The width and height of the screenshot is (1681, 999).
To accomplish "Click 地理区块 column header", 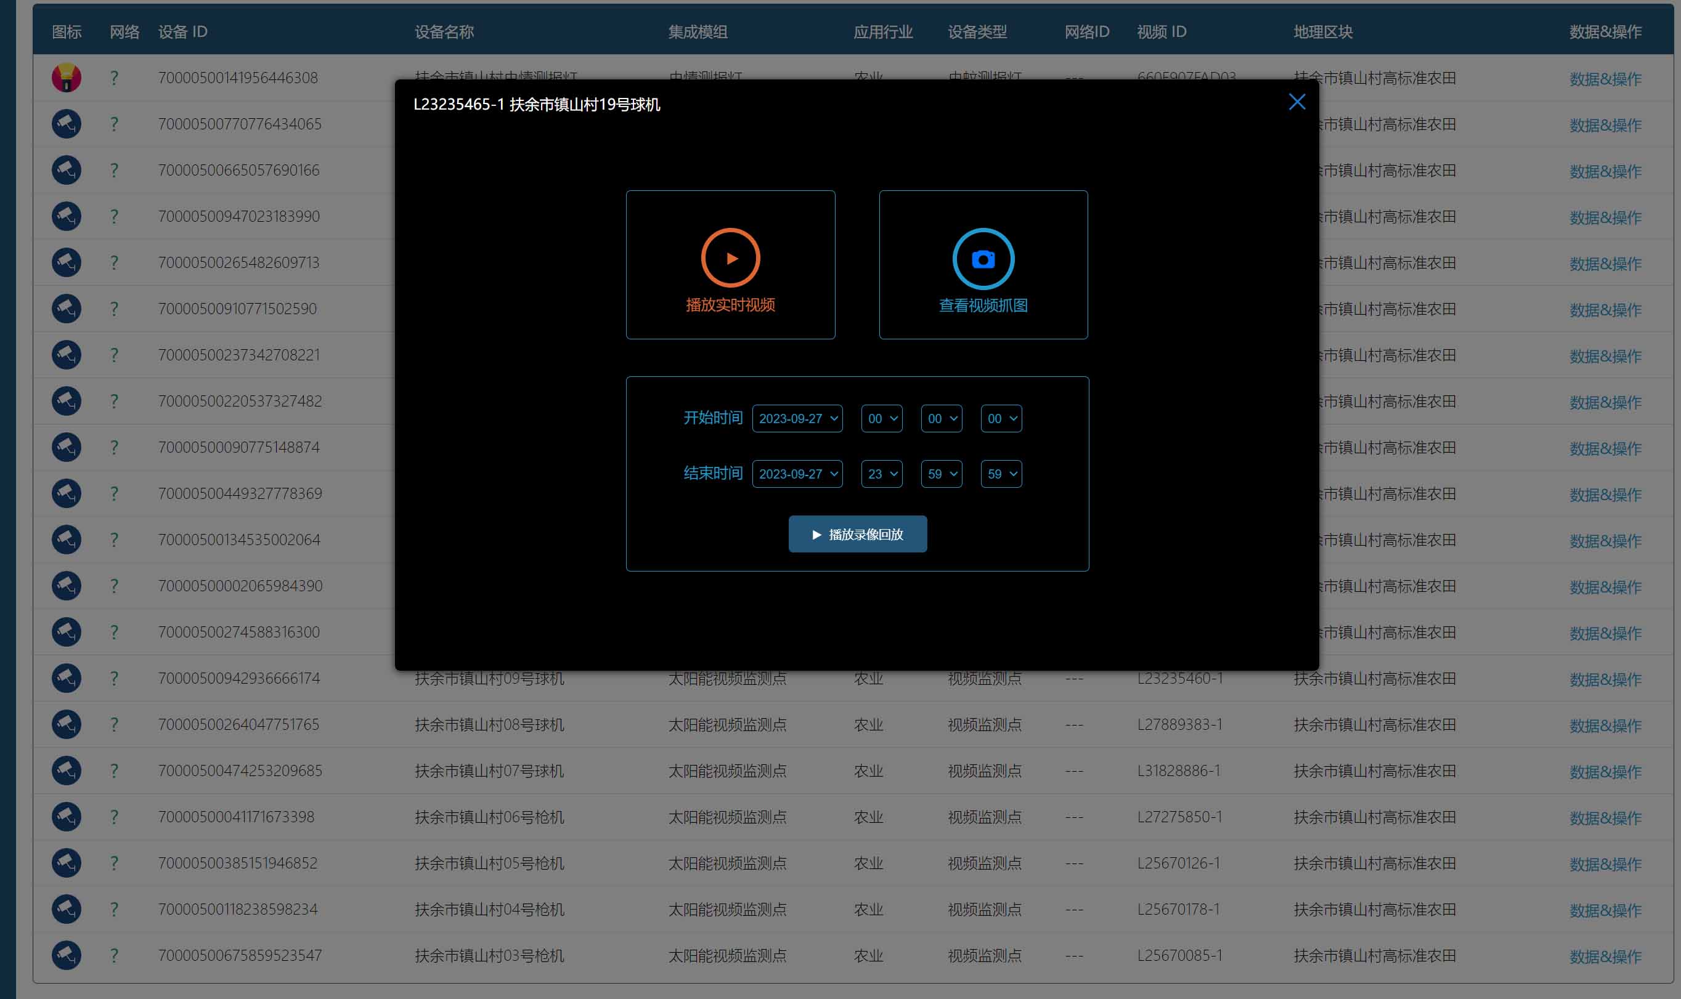I will 1323,31.
